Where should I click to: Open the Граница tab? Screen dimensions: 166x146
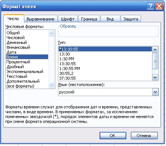pos(89,19)
